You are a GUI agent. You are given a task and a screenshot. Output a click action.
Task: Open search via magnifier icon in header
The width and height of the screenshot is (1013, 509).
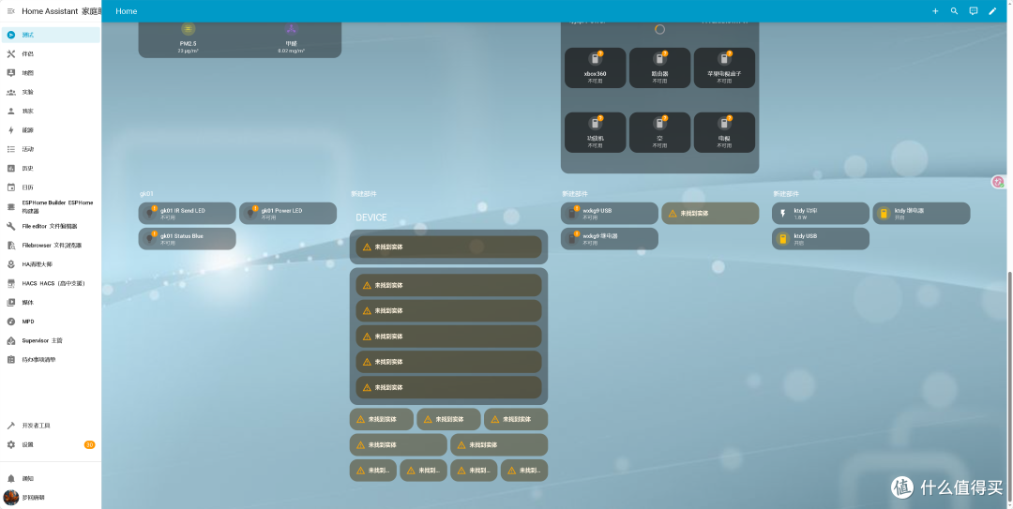(954, 11)
